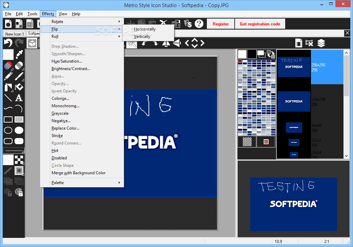Select the Text tool

coord(19,98)
